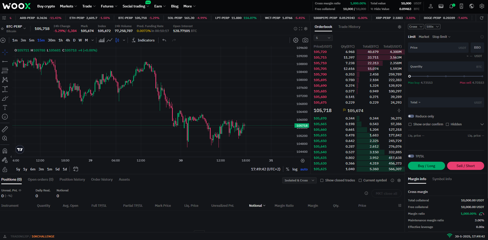488x240 pixels.
Task: Select the pattern drawing tool
Action: [5, 80]
